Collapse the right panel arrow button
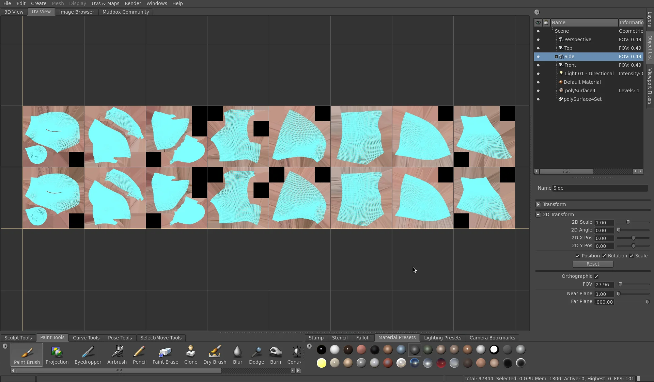Screen dimensions: 654x382 coord(537,12)
